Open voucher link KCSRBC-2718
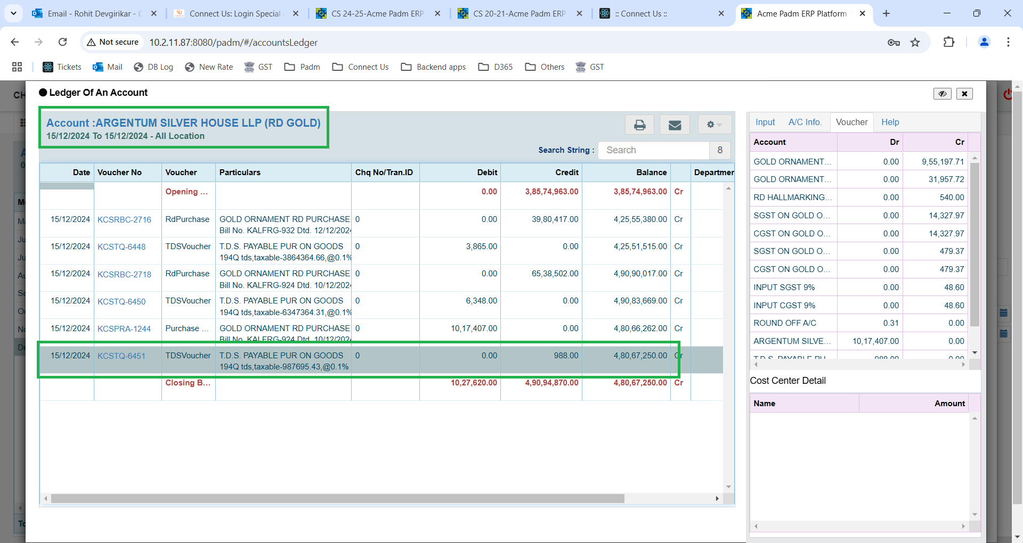 click(124, 274)
